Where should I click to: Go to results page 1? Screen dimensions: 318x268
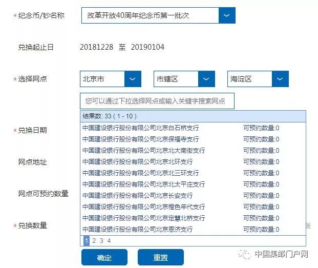87,241
